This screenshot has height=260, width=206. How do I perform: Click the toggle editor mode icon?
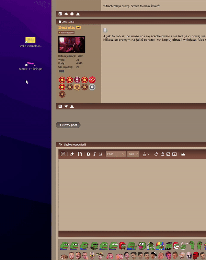[x=63, y=154]
